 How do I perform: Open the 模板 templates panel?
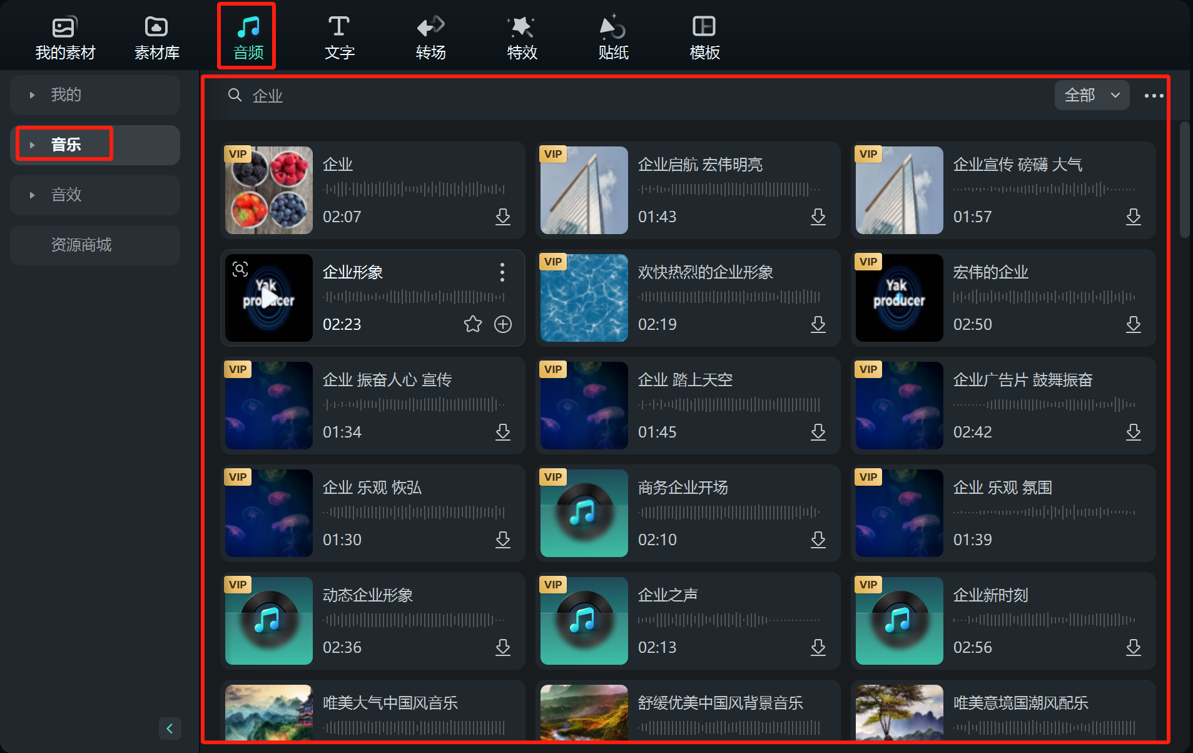pos(703,36)
